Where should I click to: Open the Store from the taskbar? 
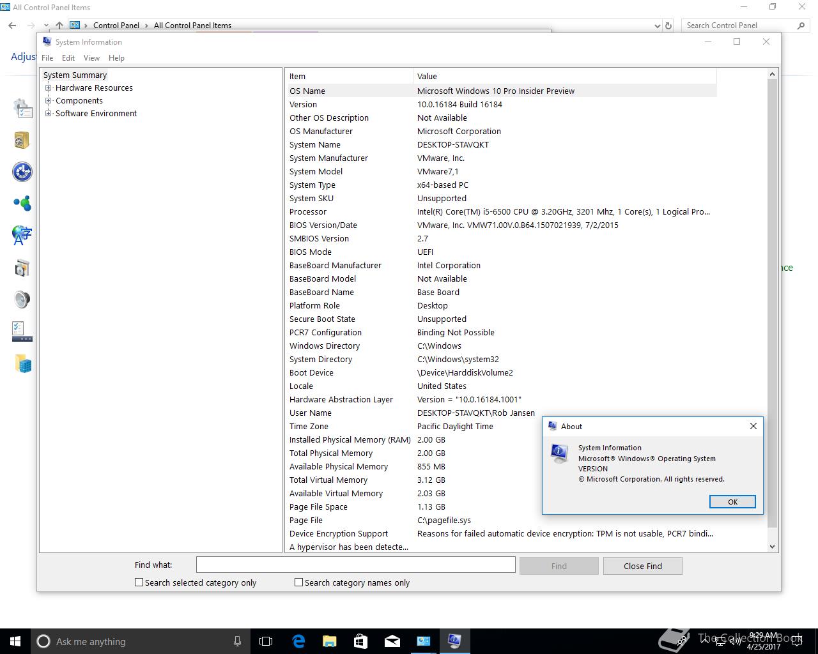(360, 641)
